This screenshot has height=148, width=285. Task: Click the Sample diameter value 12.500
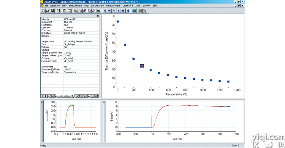[x=68, y=53]
